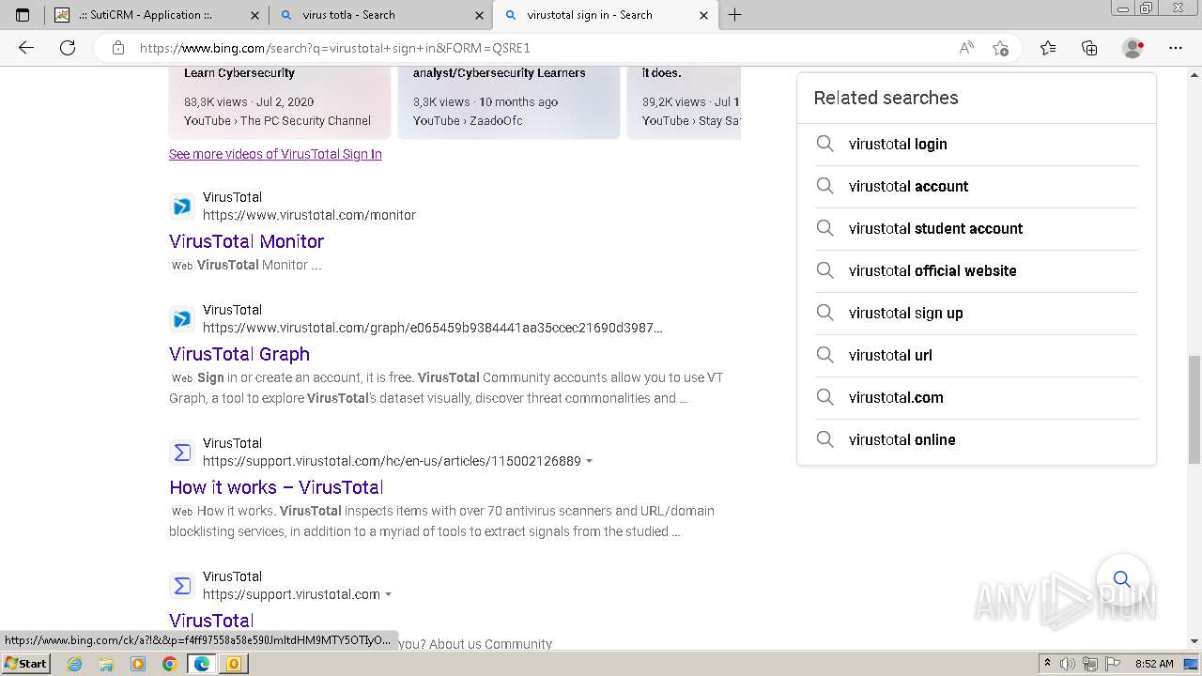Open Google Chrome from taskbar
The height and width of the screenshot is (676, 1202).
(170, 664)
